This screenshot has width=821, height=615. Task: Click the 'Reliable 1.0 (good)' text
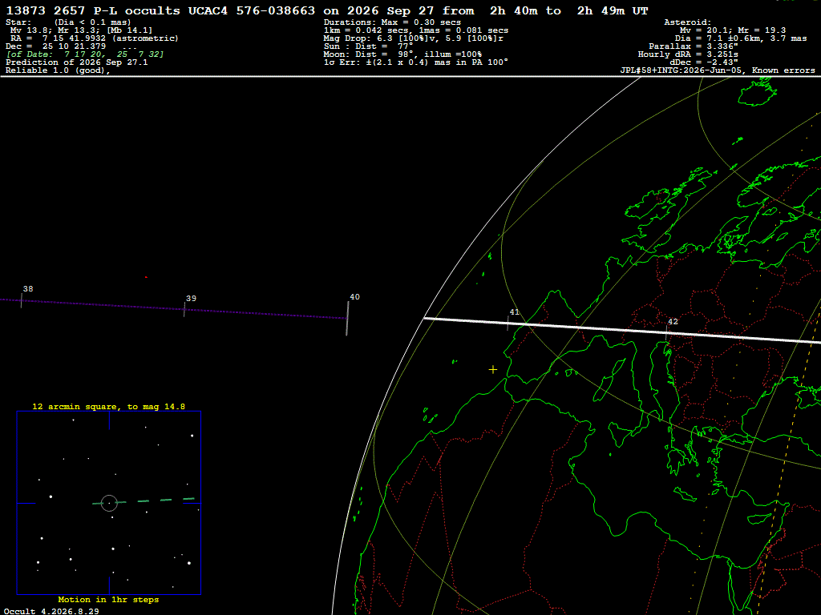click(58, 70)
